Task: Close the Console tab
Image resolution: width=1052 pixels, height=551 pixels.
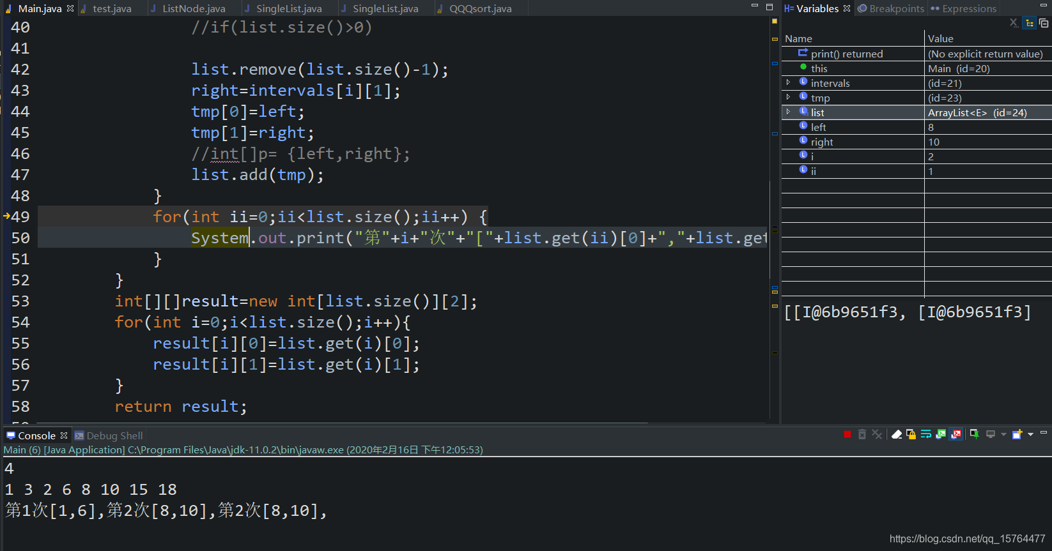Action: click(64, 435)
